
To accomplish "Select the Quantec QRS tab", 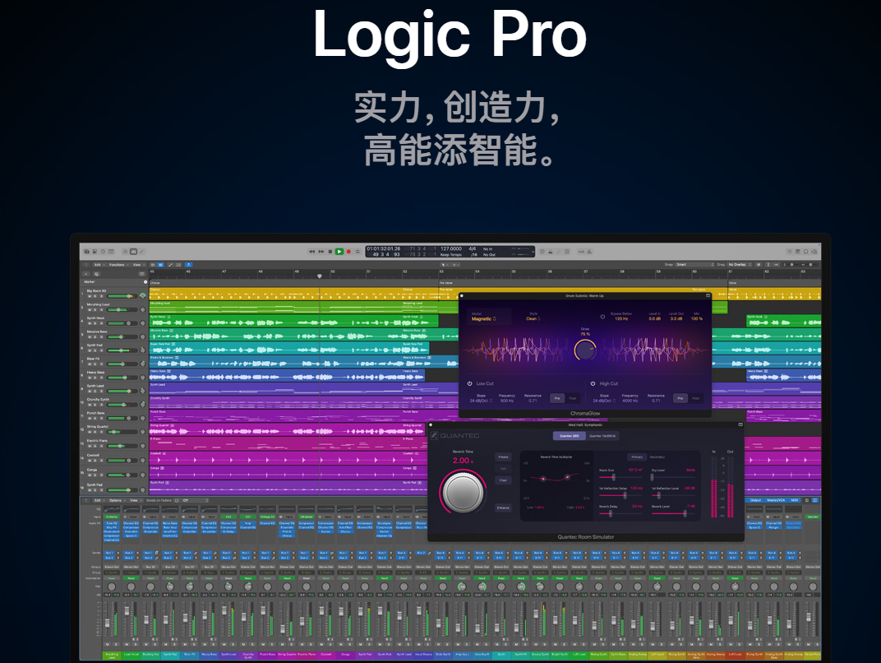I will tap(570, 436).
